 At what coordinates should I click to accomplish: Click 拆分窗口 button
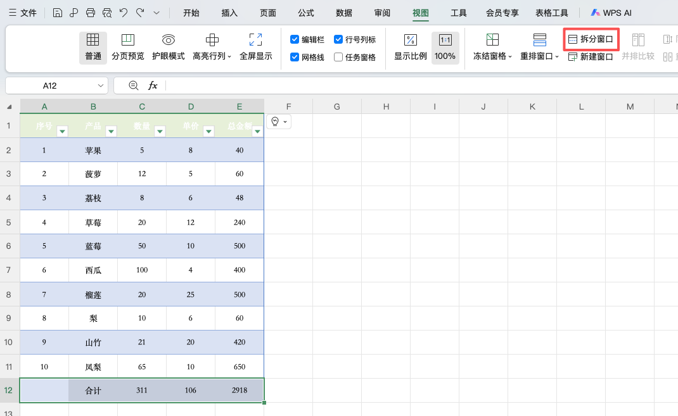pos(591,39)
